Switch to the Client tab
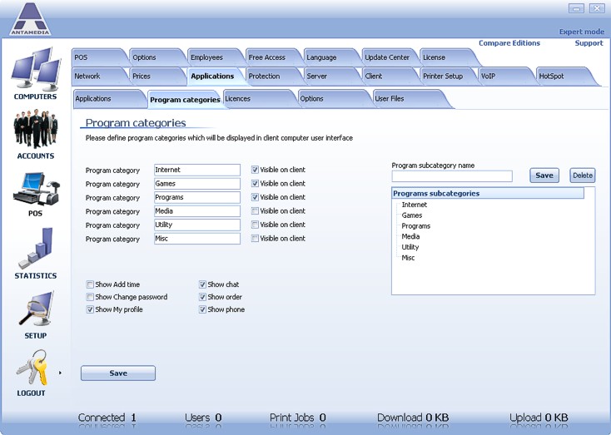This screenshot has width=611, height=435. [388, 77]
